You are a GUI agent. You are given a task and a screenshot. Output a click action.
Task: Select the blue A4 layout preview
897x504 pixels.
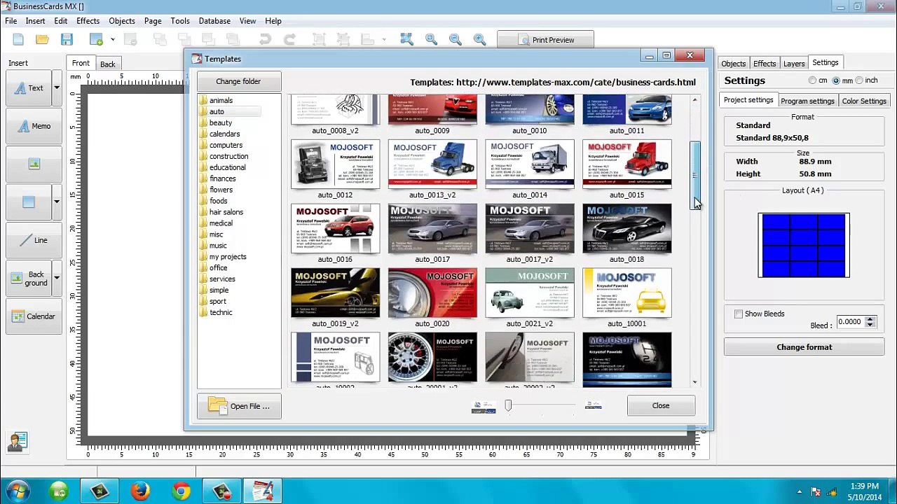804,245
